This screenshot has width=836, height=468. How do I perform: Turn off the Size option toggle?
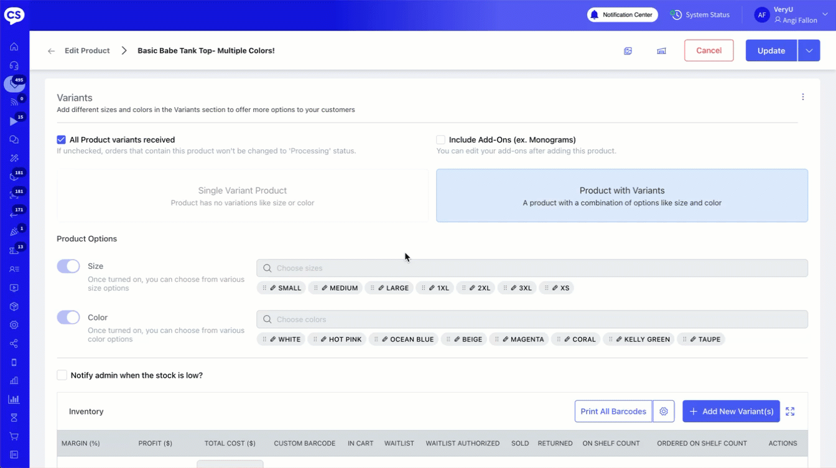click(x=68, y=266)
